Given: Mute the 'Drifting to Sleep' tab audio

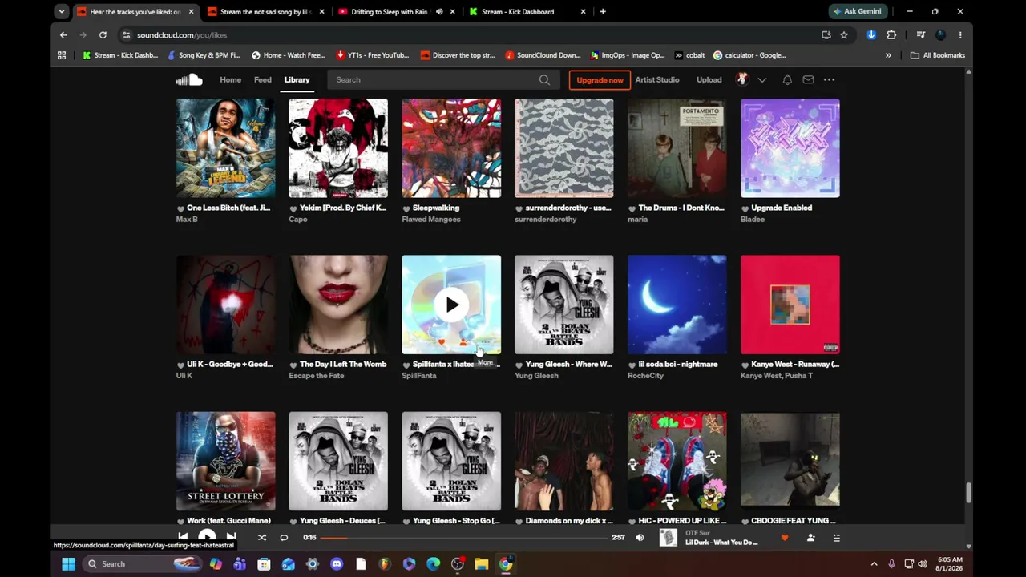Looking at the screenshot, I should tap(438, 12).
